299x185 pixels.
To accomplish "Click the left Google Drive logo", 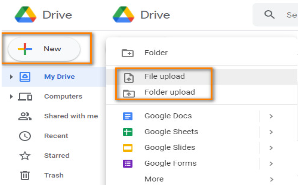I will pos(25,15).
